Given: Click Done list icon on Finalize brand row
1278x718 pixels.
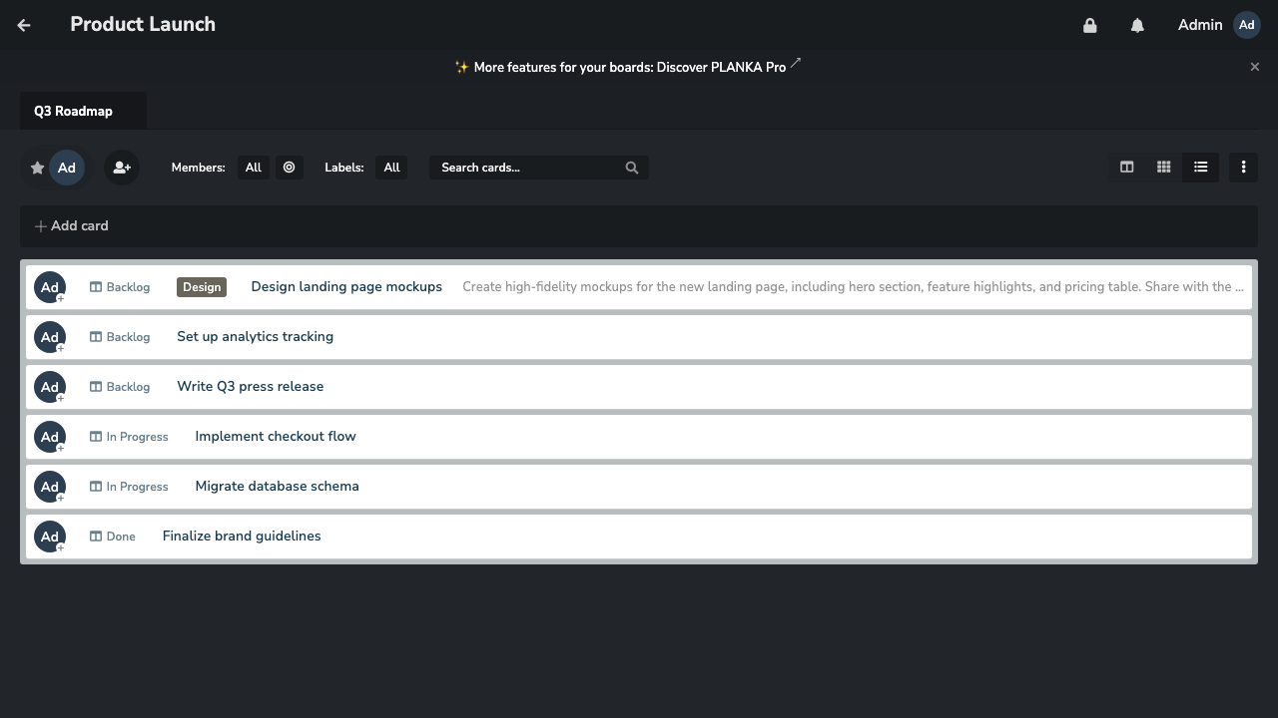Looking at the screenshot, I should [x=96, y=537].
